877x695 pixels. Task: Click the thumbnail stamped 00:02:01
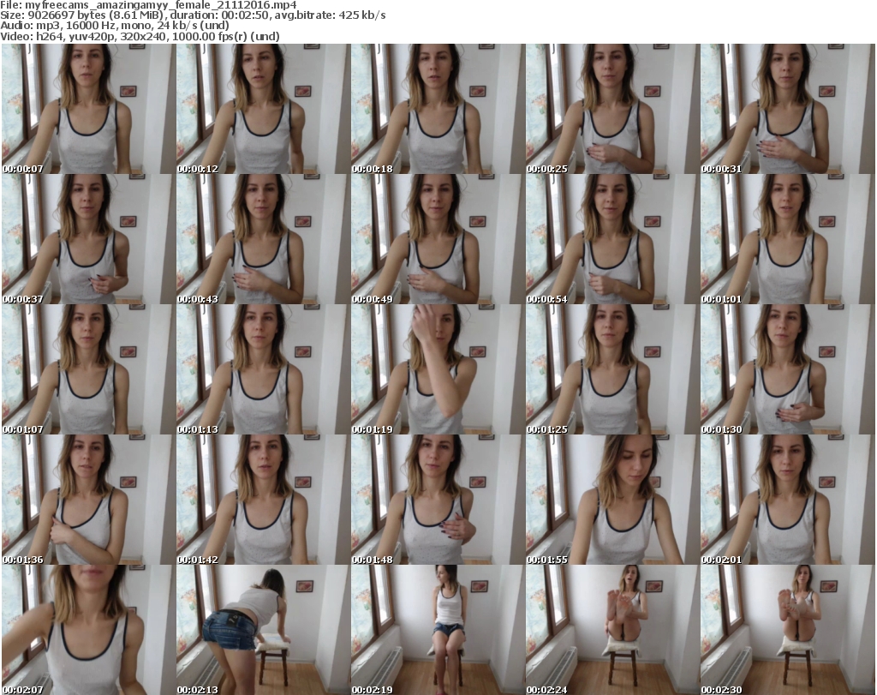pyautogui.click(x=786, y=500)
